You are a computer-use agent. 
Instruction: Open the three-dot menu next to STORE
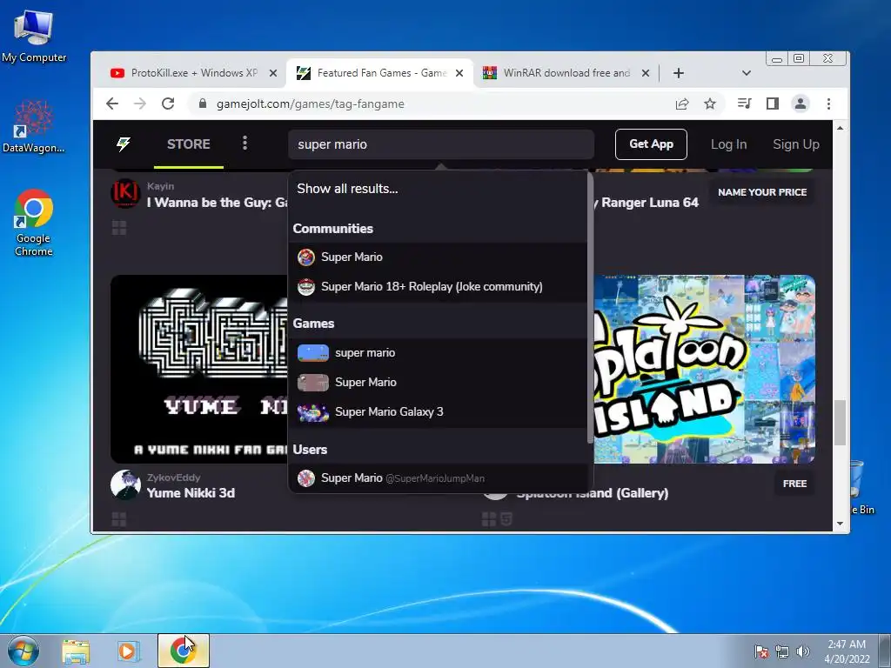[245, 144]
